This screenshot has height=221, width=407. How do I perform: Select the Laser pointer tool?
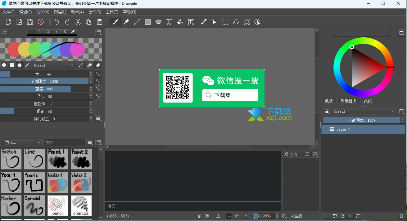tap(214, 22)
